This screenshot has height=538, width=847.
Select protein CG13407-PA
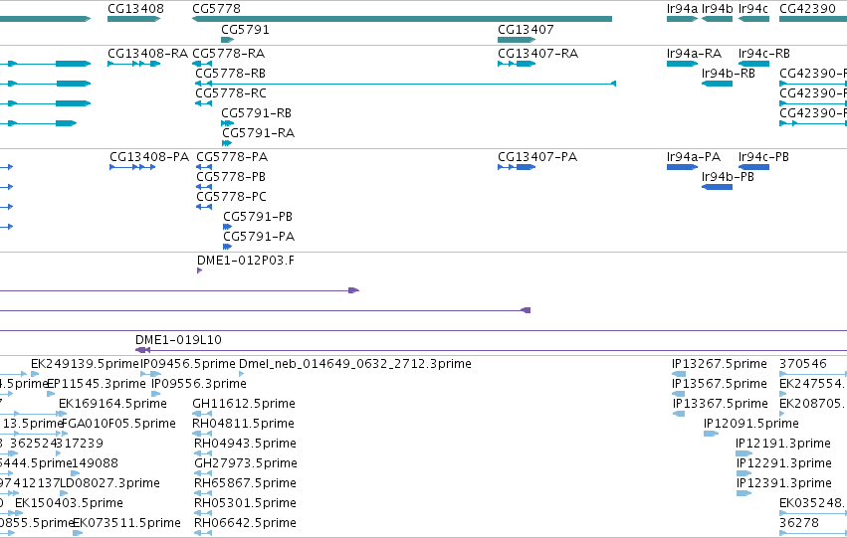[x=517, y=167]
